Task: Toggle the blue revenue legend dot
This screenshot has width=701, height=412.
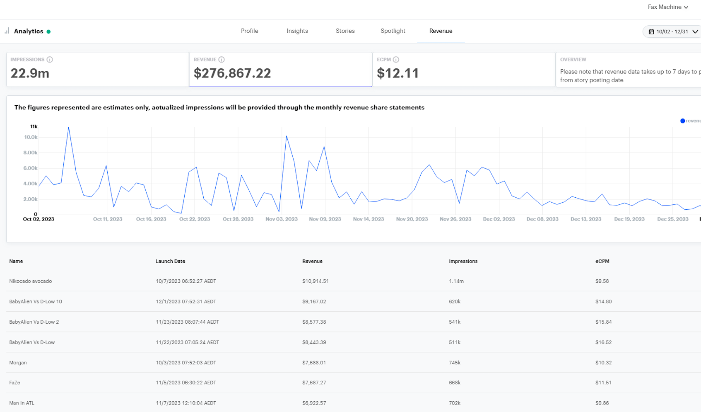Action: point(682,121)
